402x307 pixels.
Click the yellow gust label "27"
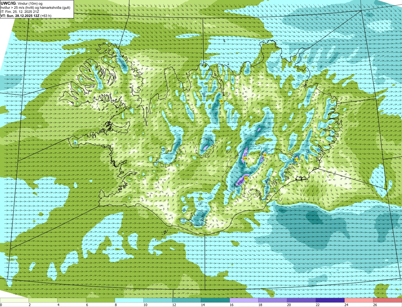296,160
